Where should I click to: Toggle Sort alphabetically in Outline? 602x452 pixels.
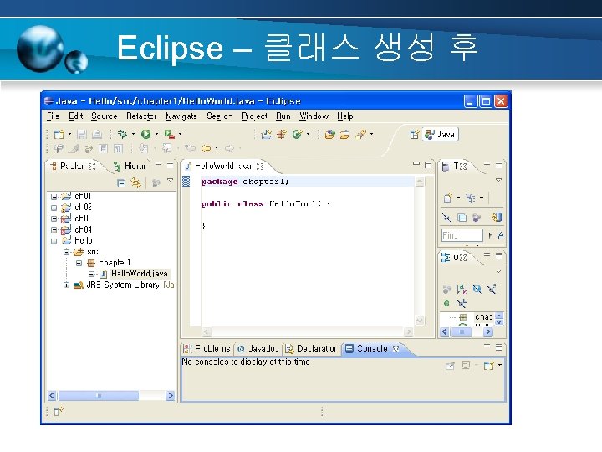click(462, 290)
